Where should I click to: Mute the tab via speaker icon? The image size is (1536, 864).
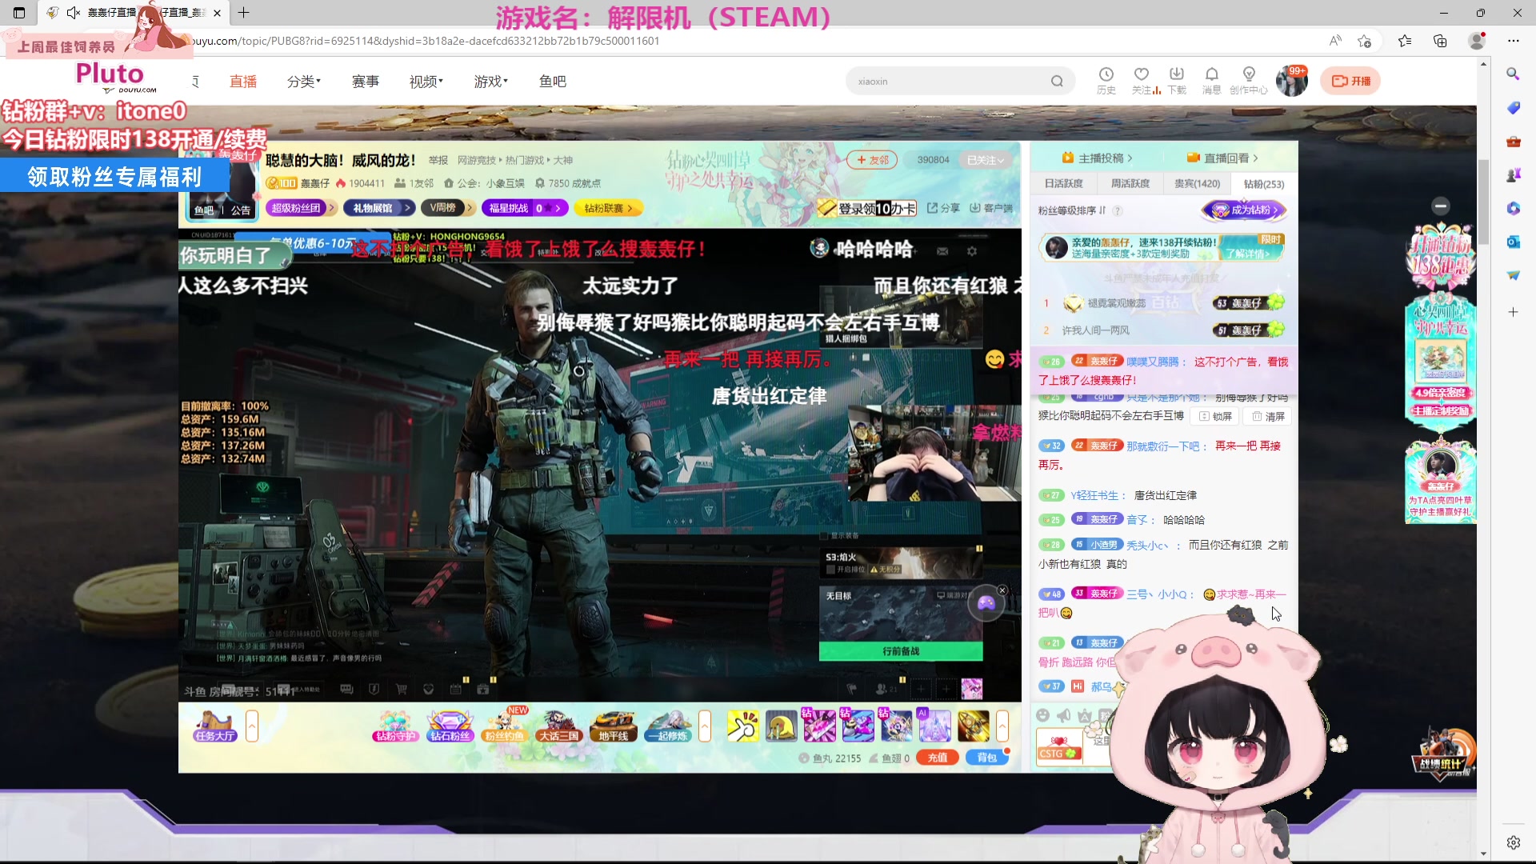(x=74, y=13)
